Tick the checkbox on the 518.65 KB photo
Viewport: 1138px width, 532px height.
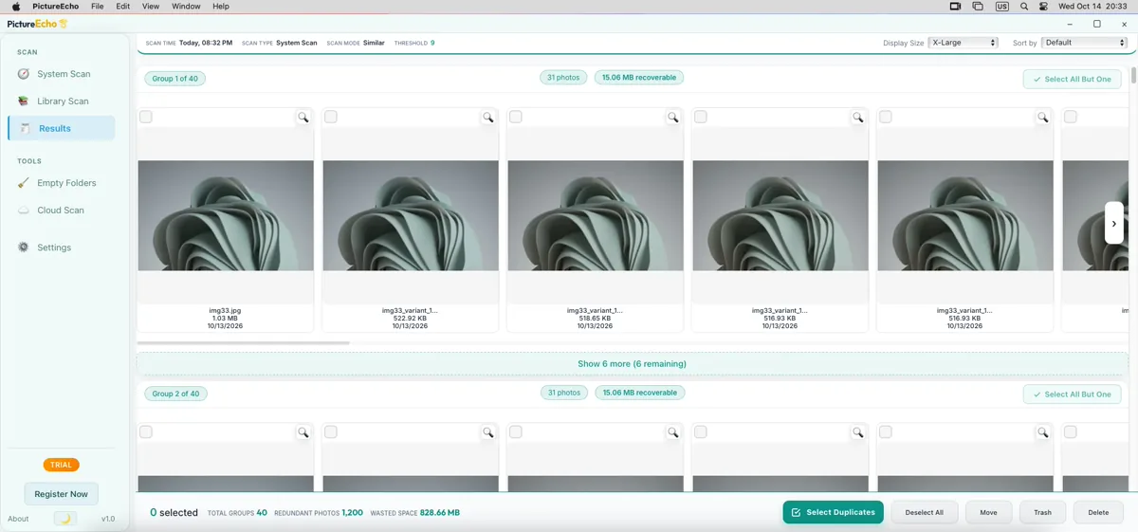tap(516, 117)
